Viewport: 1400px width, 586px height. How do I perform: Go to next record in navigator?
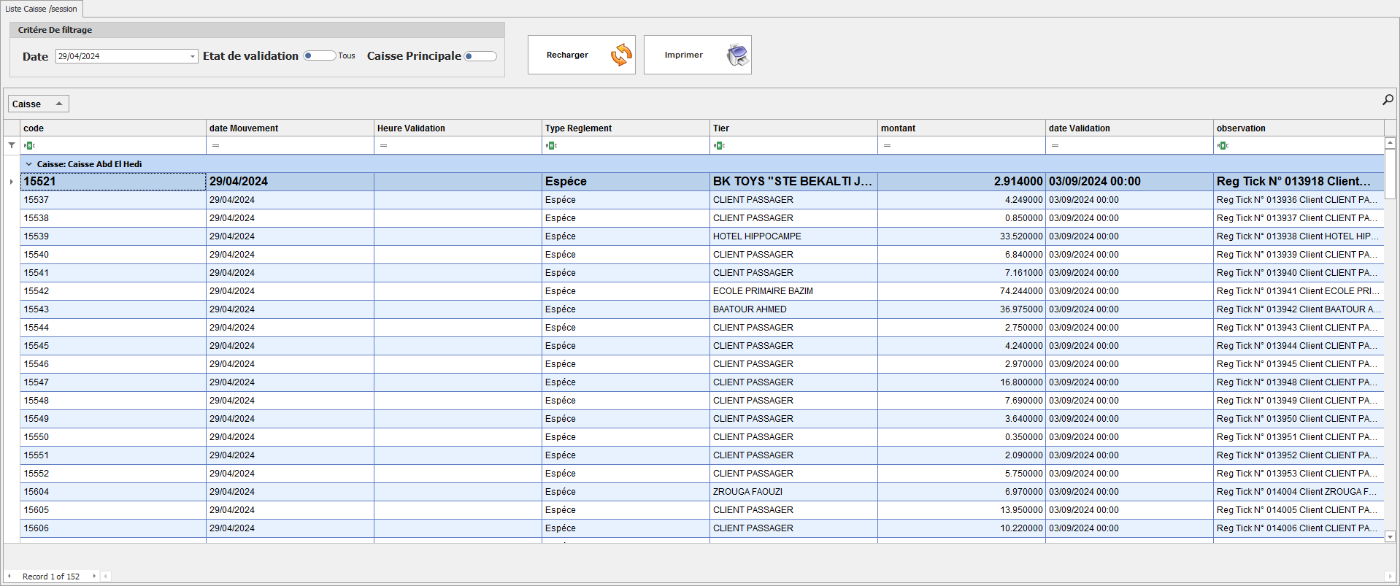[x=94, y=576]
